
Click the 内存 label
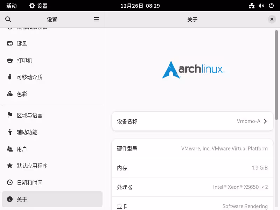click(x=122, y=168)
